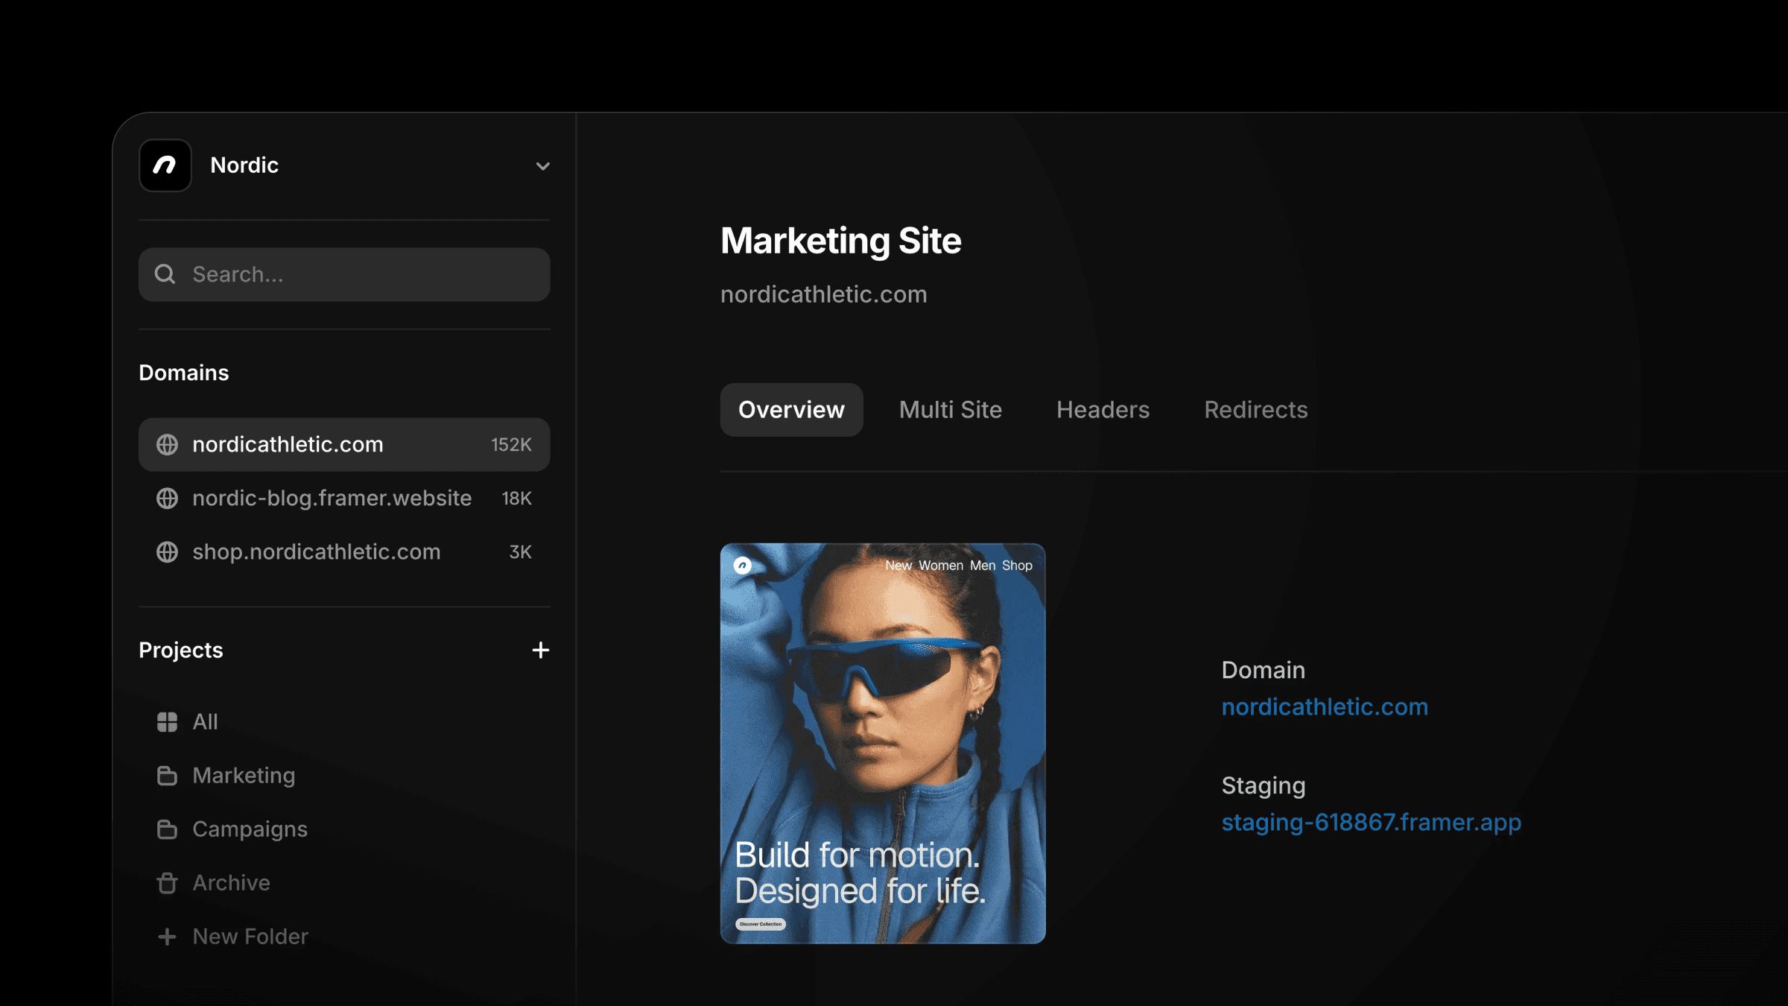Viewport: 1788px width, 1006px height.
Task: Click the Discover Collection button in preview
Action: [760, 923]
